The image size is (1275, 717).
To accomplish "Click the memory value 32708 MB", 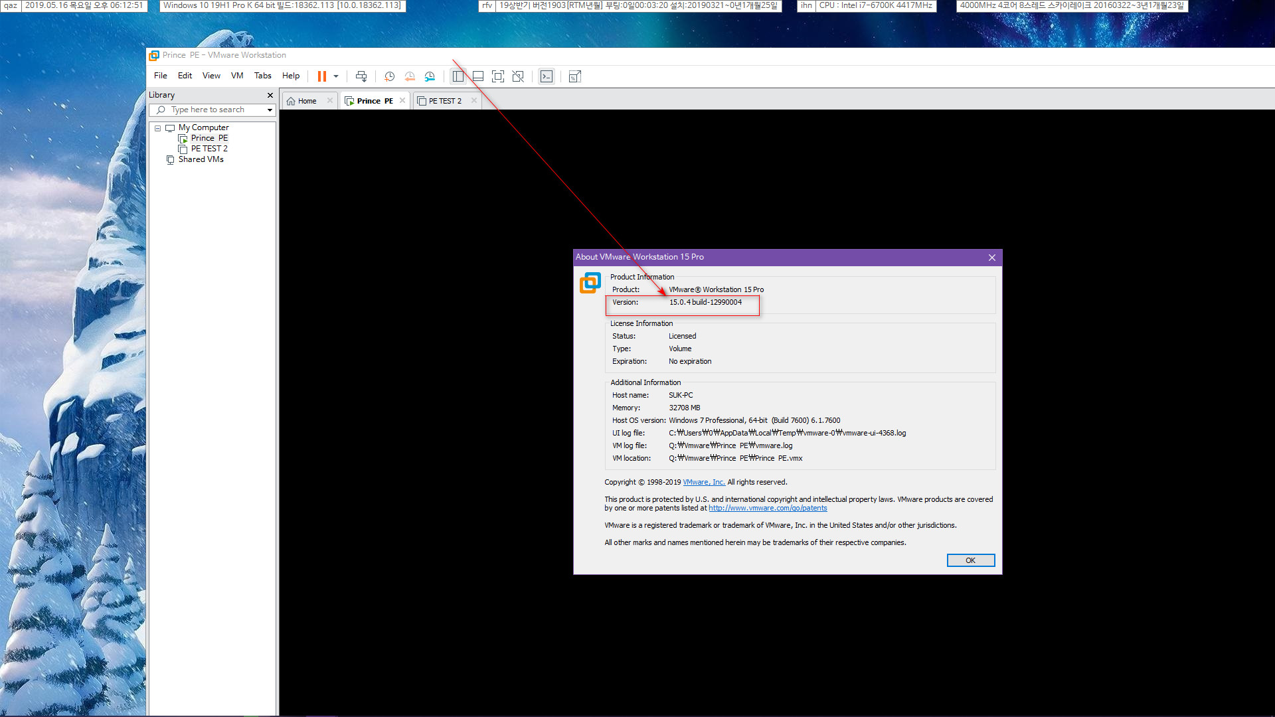I will point(685,408).
